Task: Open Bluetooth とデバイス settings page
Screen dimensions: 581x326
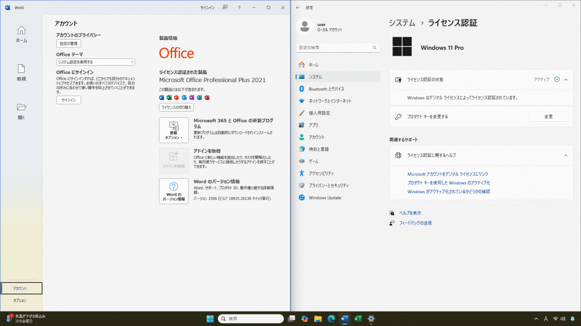Action: coord(326,89)
